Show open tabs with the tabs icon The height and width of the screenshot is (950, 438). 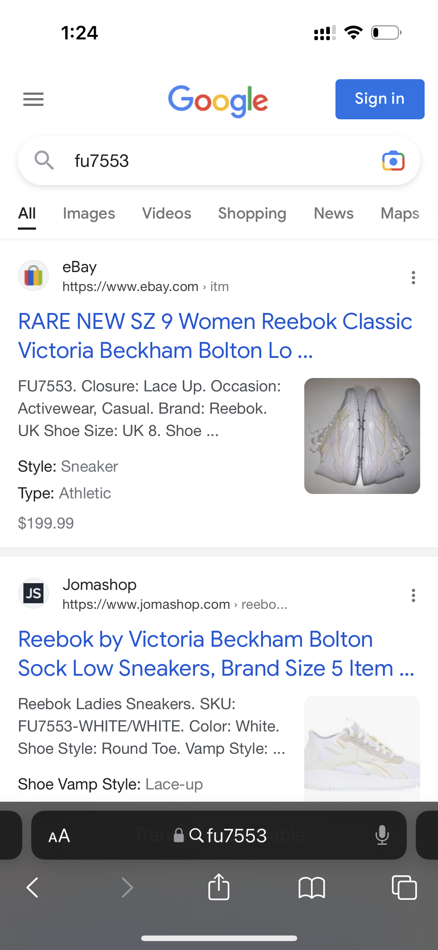[x=404, y=888]
